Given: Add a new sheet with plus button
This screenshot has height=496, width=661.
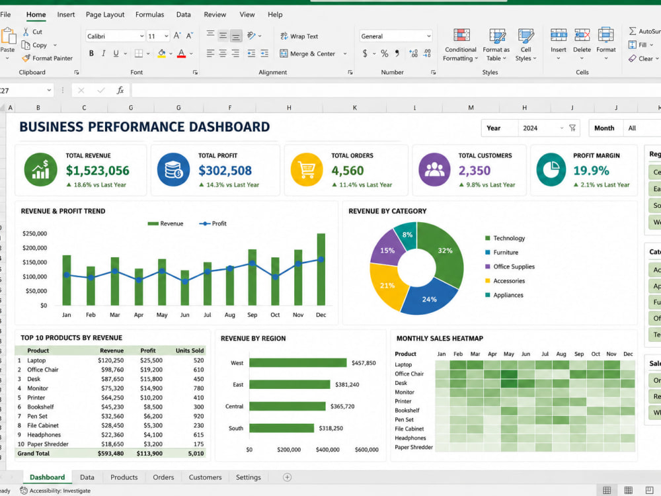Looking at the screenshot, I should click(x=287, y=477).
